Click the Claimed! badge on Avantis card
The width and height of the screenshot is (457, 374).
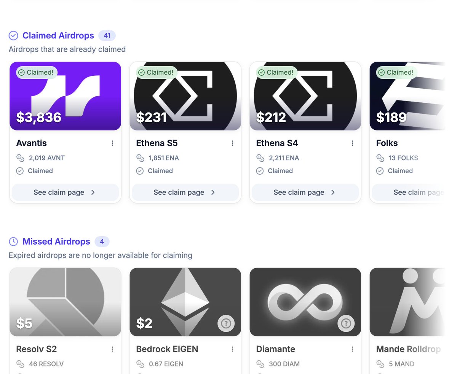click(37, 72)
